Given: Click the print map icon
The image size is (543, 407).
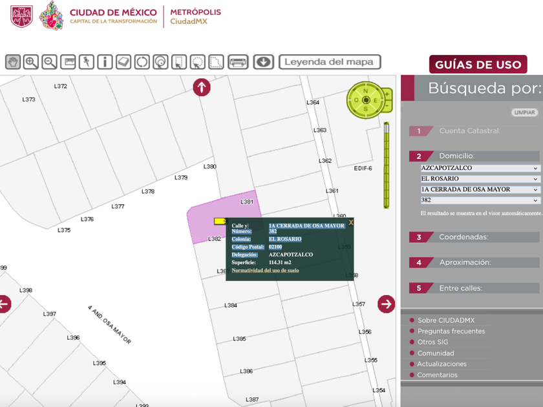Looking at the screenshot, I should [x=238, y=62].
